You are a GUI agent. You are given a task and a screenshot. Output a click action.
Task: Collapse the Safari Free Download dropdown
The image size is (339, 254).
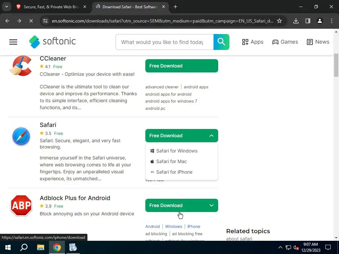click(182, 136)
